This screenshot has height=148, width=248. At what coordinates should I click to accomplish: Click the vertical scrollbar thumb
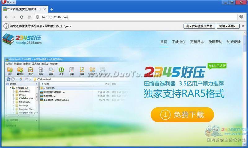click(x=245, y=43)
